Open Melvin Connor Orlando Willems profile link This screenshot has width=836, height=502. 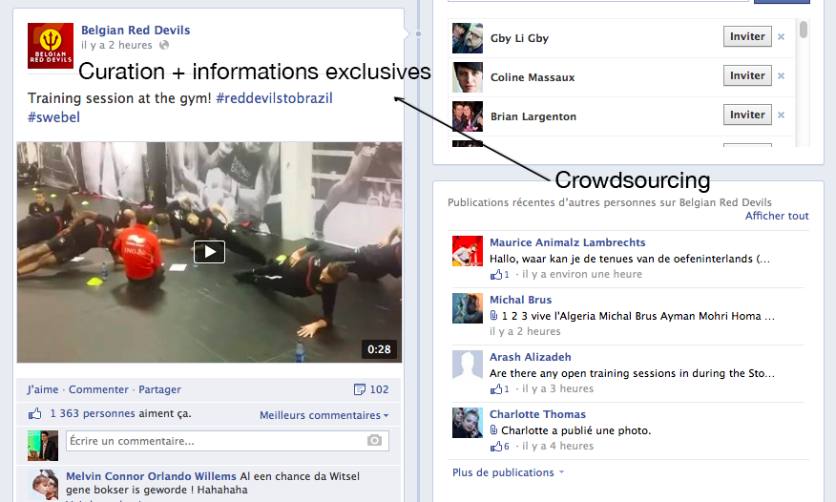pyautogui.click(x=151, y=476)
